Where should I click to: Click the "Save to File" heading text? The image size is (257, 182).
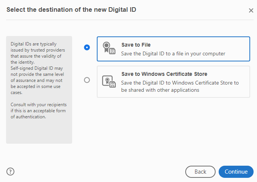click(136, 45)
